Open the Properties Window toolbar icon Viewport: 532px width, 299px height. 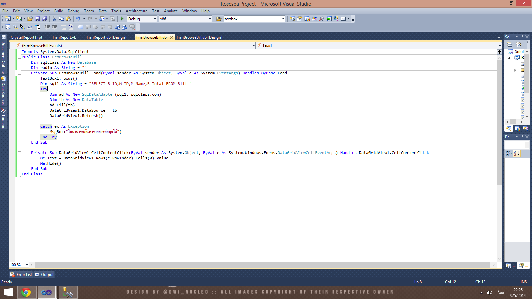pyautogui.click(x=300, y=19)
